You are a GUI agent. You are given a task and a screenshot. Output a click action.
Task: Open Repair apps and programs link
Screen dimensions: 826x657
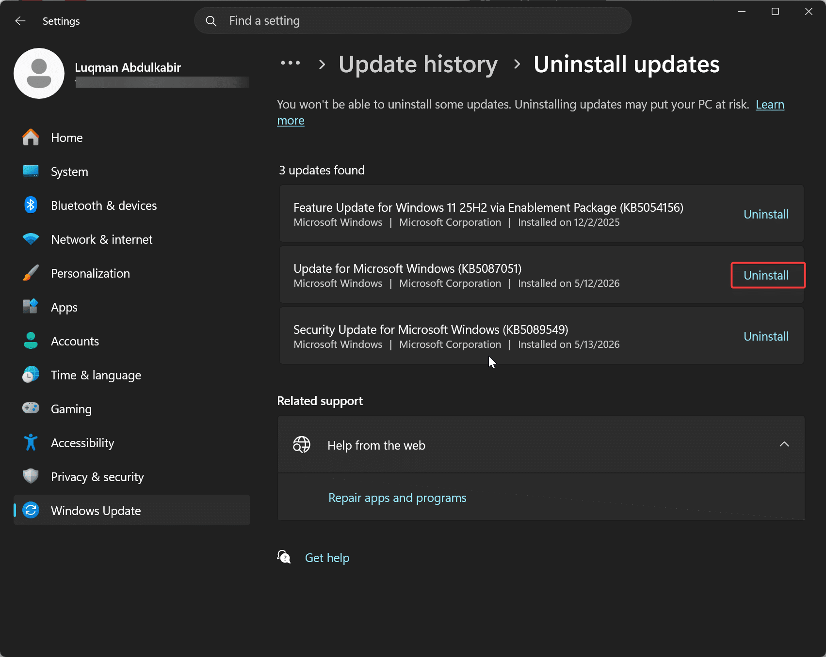tap(397, 498)
